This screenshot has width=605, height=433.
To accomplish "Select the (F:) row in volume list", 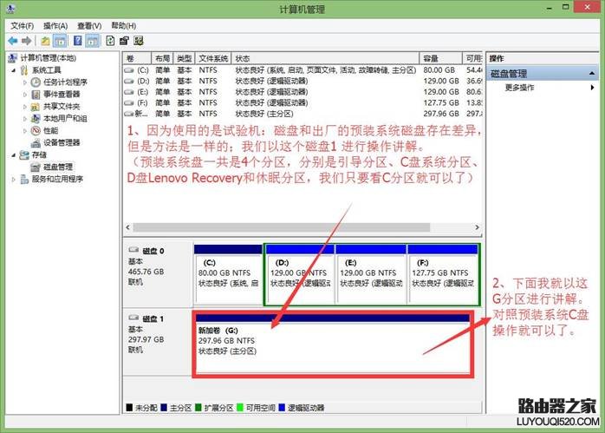I will 302,102.
